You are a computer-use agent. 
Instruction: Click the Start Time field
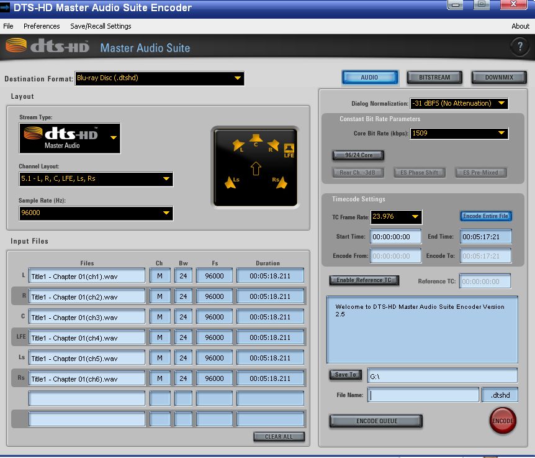pyautogui.click(x=395, y=237)
